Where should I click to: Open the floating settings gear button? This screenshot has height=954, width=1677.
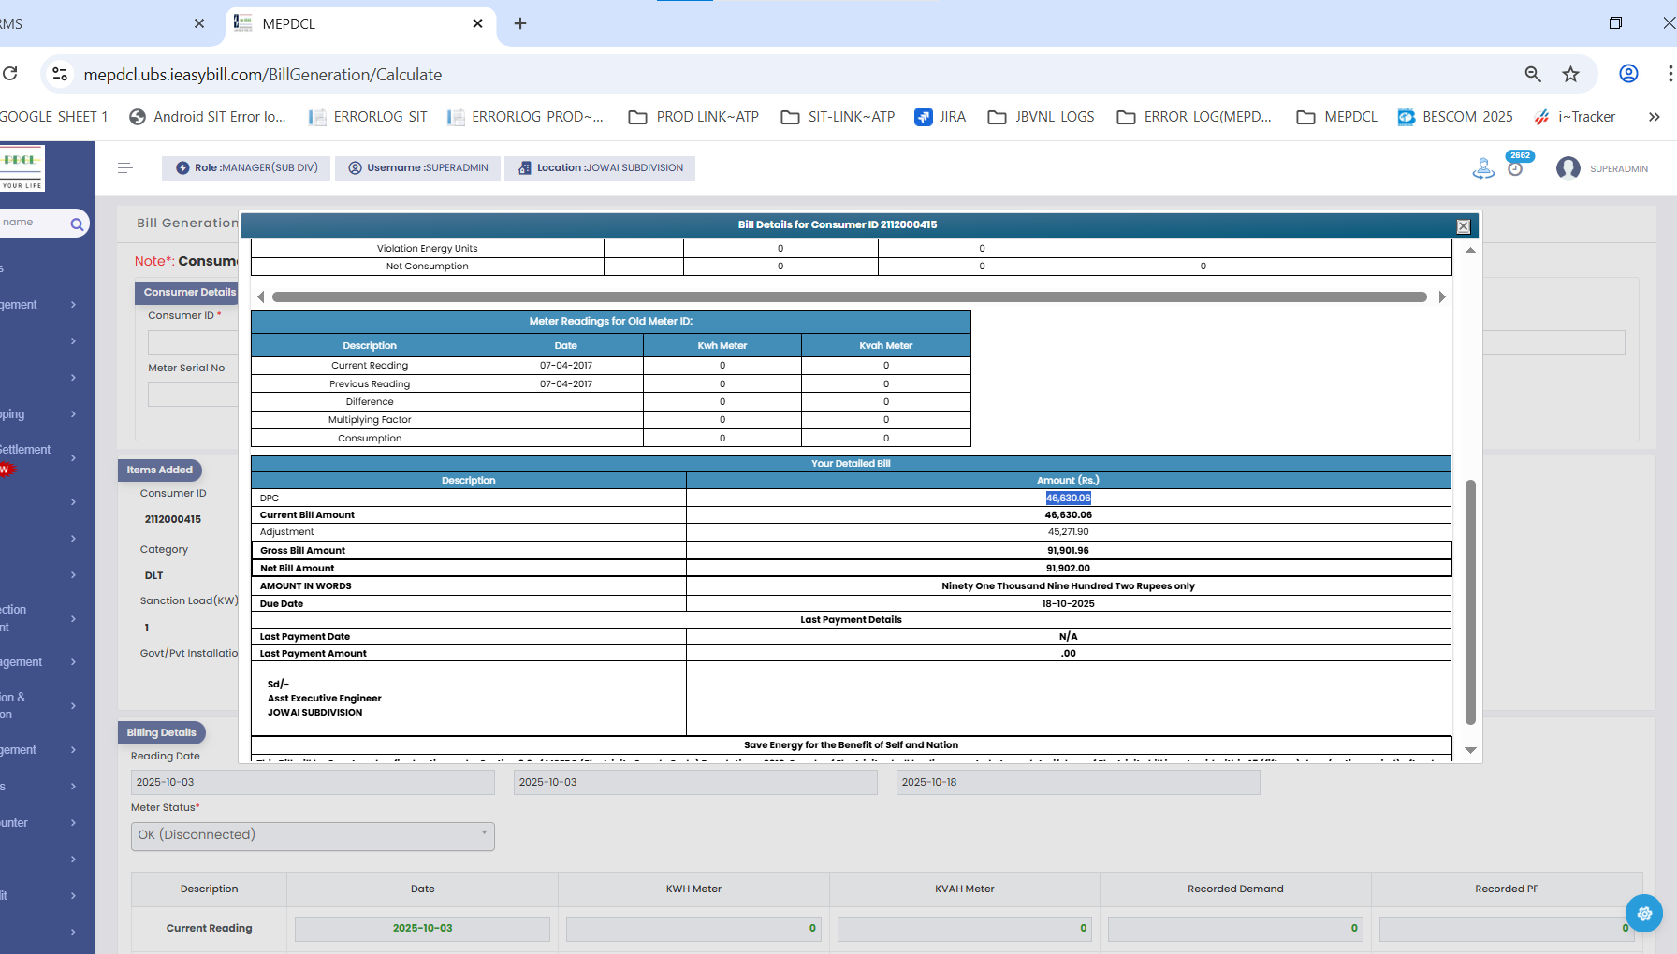[1643, 913]
